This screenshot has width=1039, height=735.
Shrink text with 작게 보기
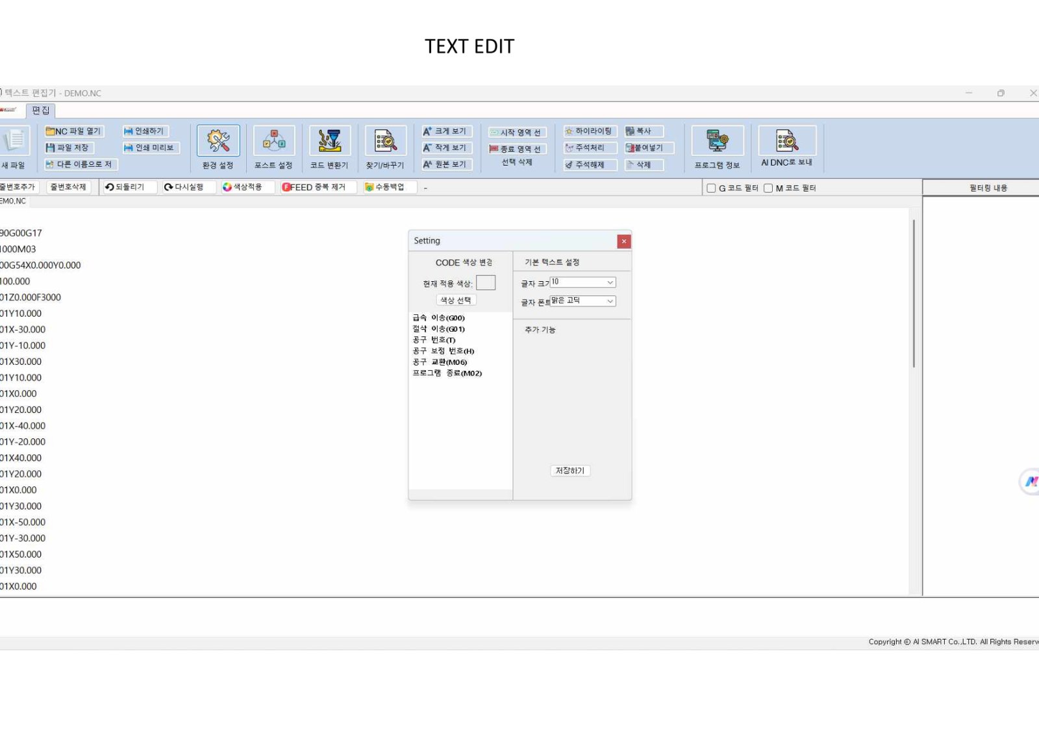(446, 148)
